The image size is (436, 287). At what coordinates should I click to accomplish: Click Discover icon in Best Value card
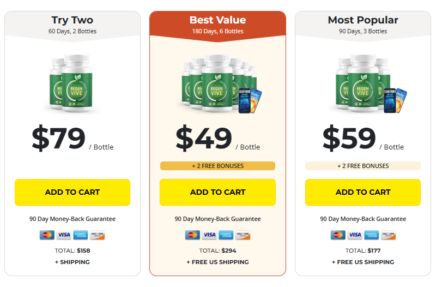(x=243, y=235)
